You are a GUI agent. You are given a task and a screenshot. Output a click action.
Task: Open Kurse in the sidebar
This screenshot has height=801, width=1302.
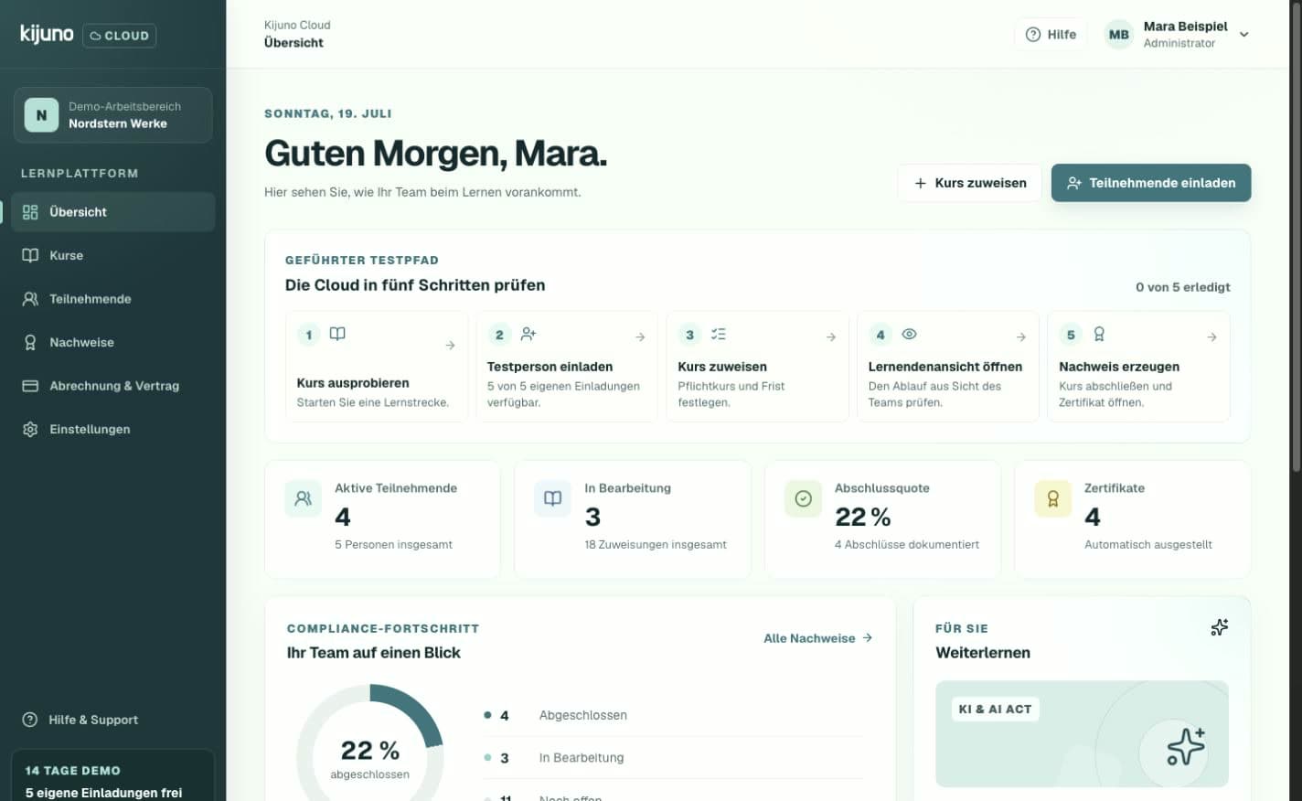112,255
